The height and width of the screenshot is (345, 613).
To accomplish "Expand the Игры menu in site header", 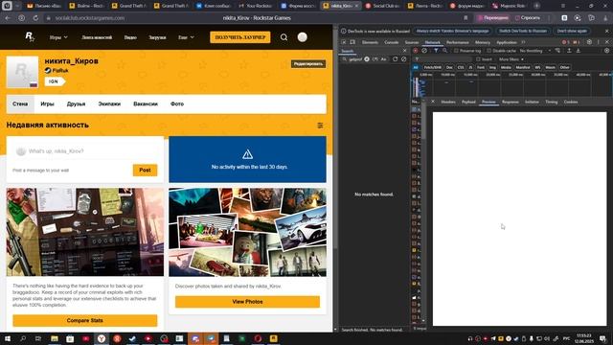I will pos(58,37).
